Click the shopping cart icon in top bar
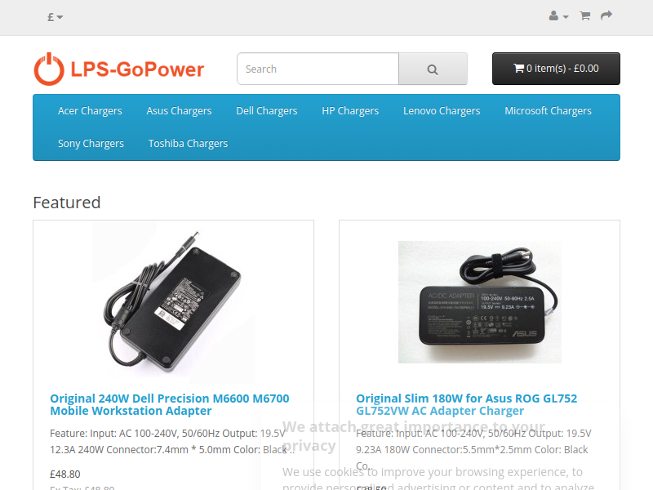Image resolution: width=653 pixels, height=490 pixels. coord(585,16)
